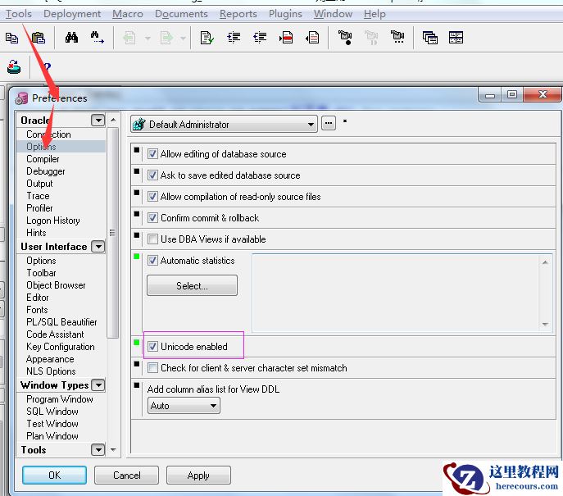Click the Beautifier document-check icon
This screenshot has height=496, width=563.
click(x=207, y=38)
